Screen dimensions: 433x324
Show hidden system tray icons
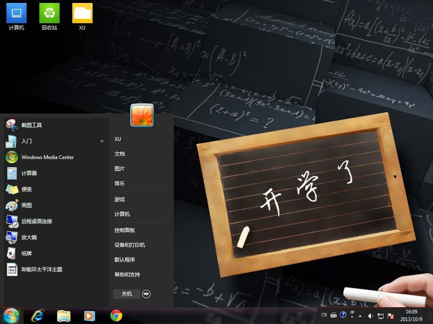click(x=360, y=316)
